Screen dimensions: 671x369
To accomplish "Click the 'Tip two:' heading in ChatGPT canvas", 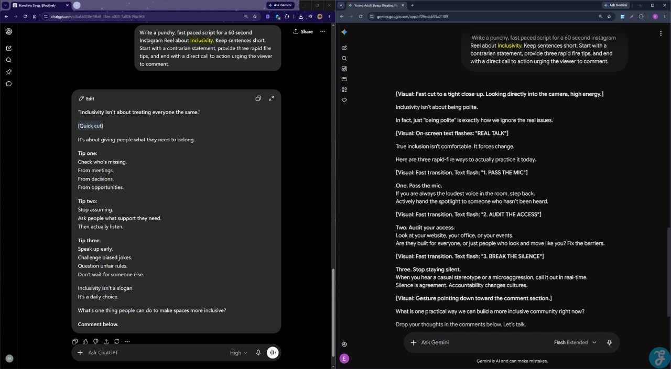I will pyautogui.click(x=88, y=201).
